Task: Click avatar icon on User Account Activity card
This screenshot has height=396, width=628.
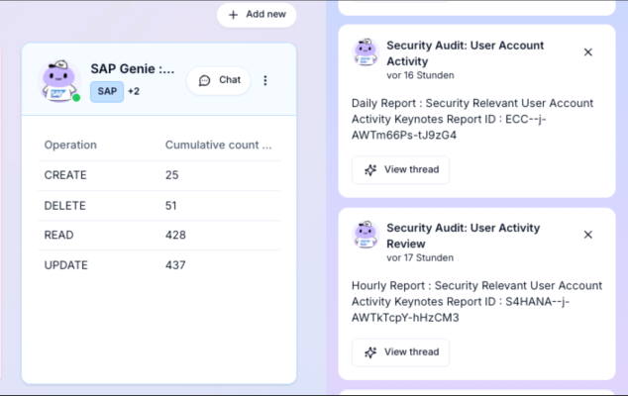Action: 366,52
